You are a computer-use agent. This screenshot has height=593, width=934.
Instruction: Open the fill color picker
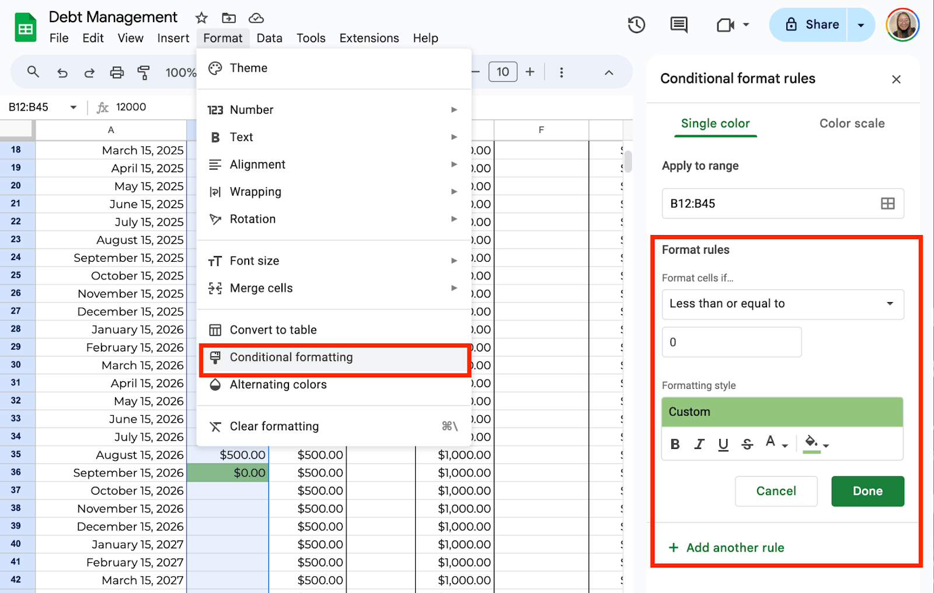coord(815,443)
